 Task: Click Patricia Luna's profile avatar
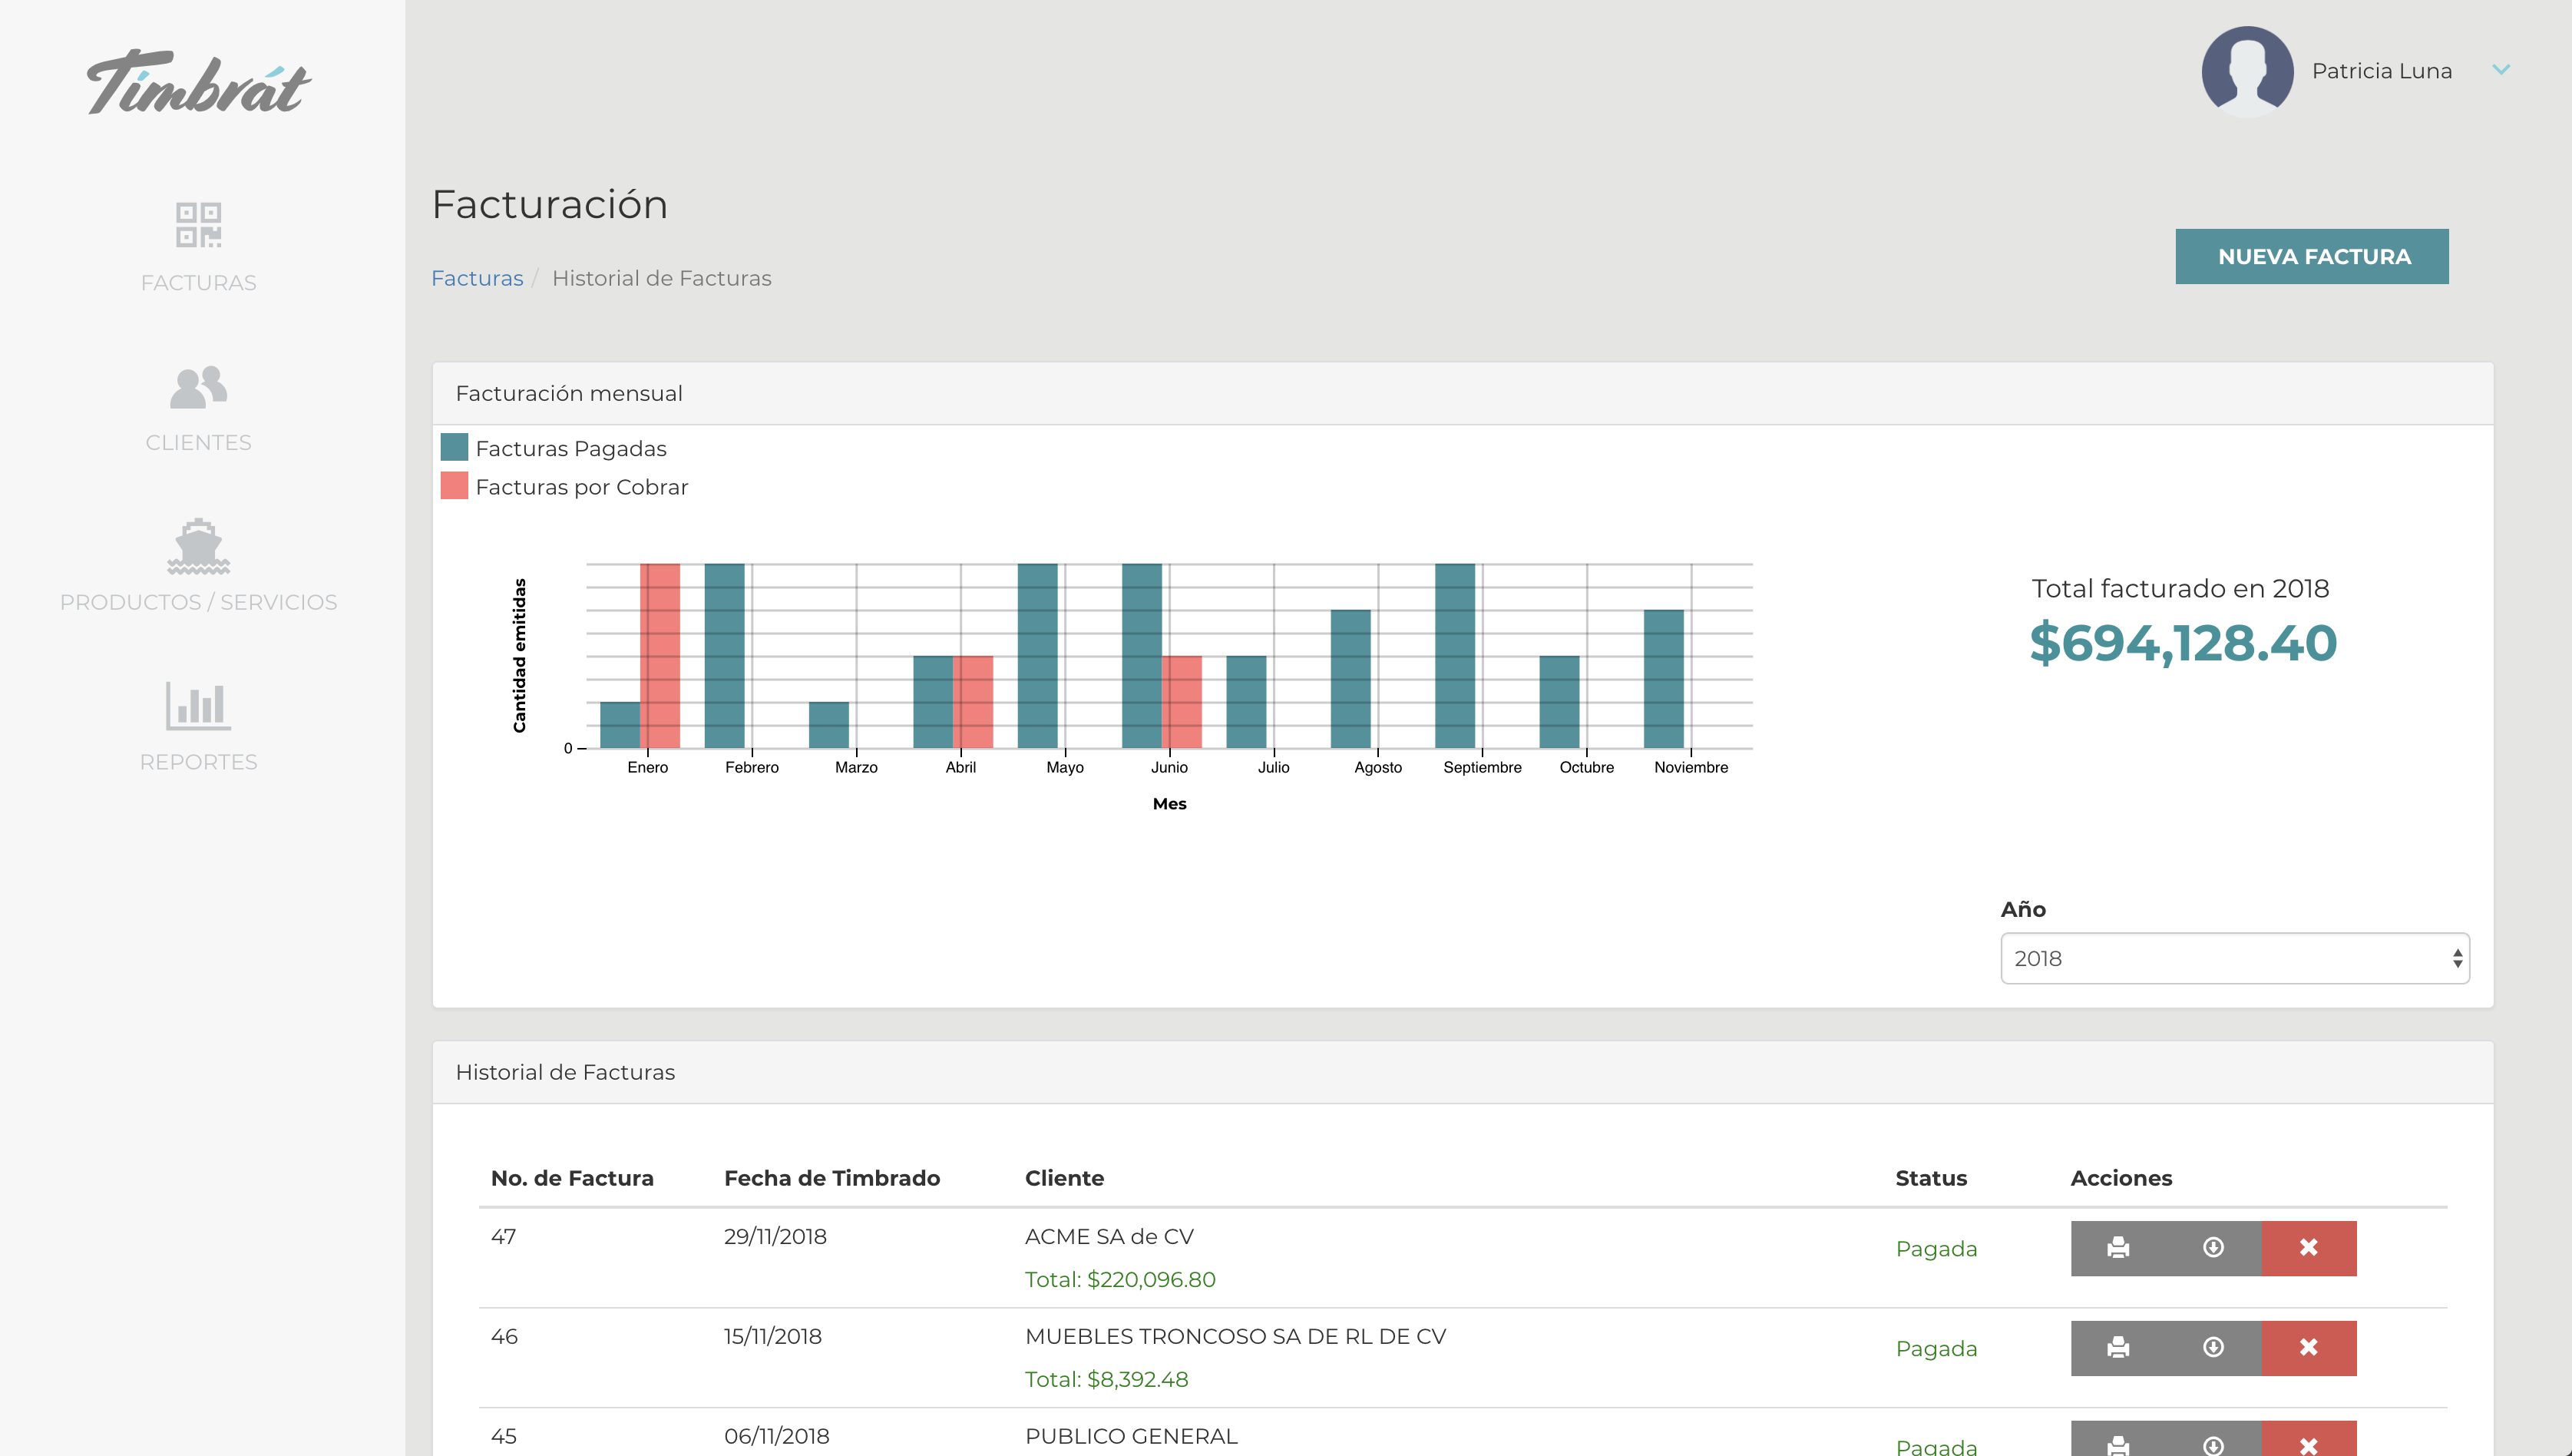(2246, 71)
